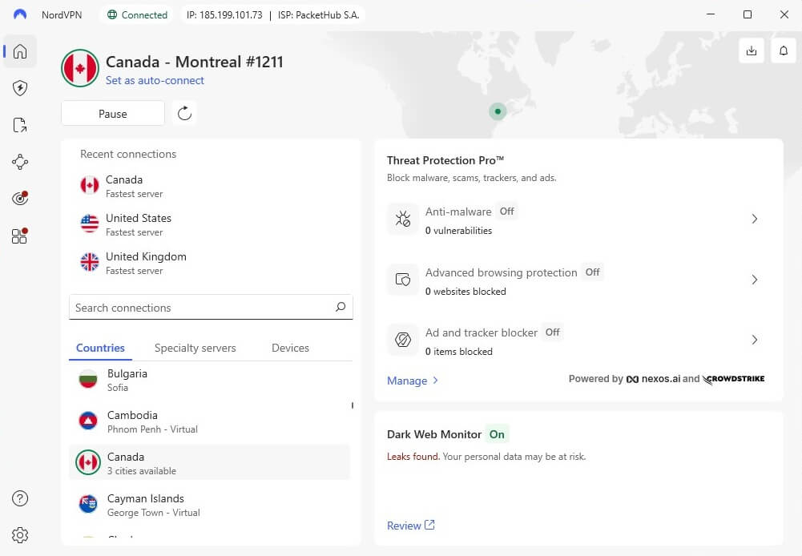The height and width of the screenshot is (556, 802).
Task: Open the downloads icon at top right
Action: (x=752, y=50)
